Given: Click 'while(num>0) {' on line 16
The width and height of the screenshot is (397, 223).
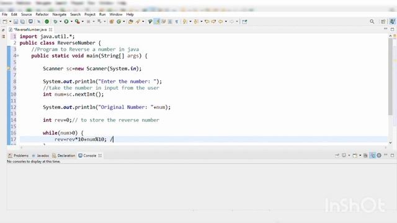Looking at the screenshot, I should click(x=63, y=133).
